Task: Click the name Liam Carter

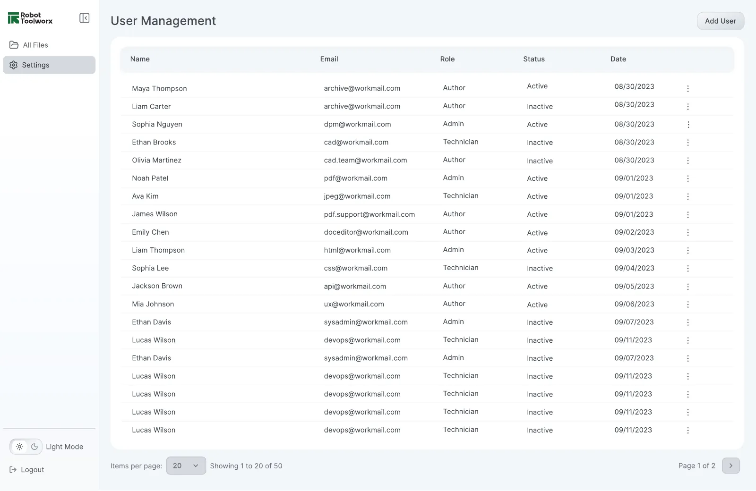Action: (151, 106)
